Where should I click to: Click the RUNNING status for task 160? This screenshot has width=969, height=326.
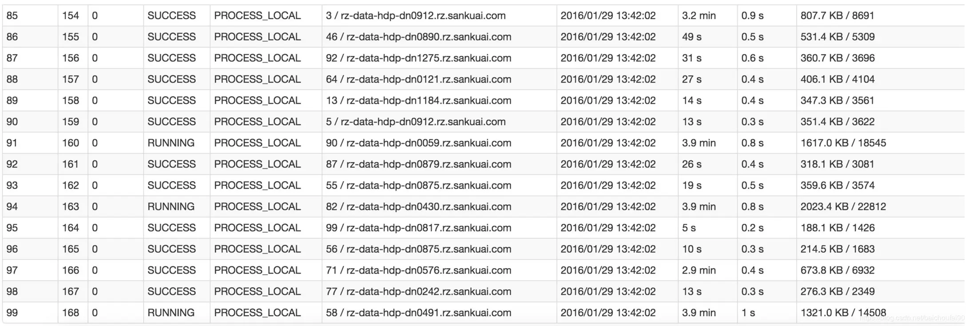pos(171,143)
